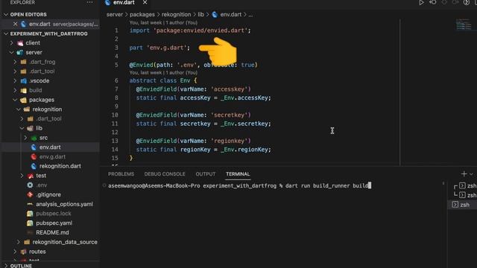Click the packages breadcrumb segment
Screen dimensions: 477x268
click(142, 14)
